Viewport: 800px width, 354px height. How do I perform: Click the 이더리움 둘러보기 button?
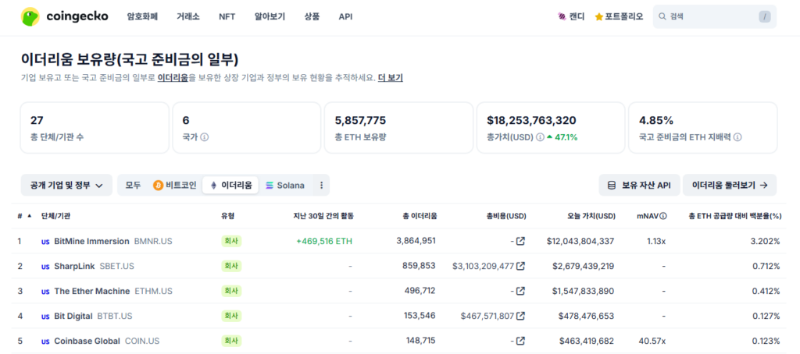[x=730, y=186]
